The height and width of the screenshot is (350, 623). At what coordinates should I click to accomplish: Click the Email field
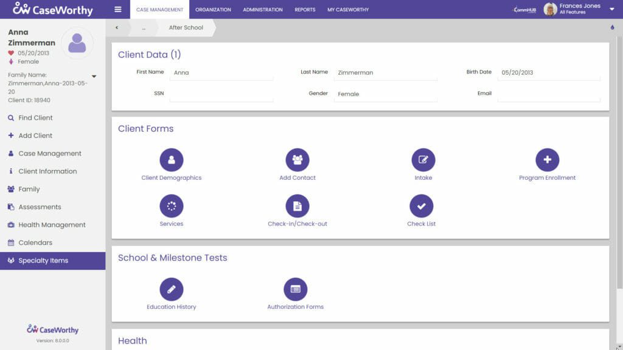click(x=549, y=94)
